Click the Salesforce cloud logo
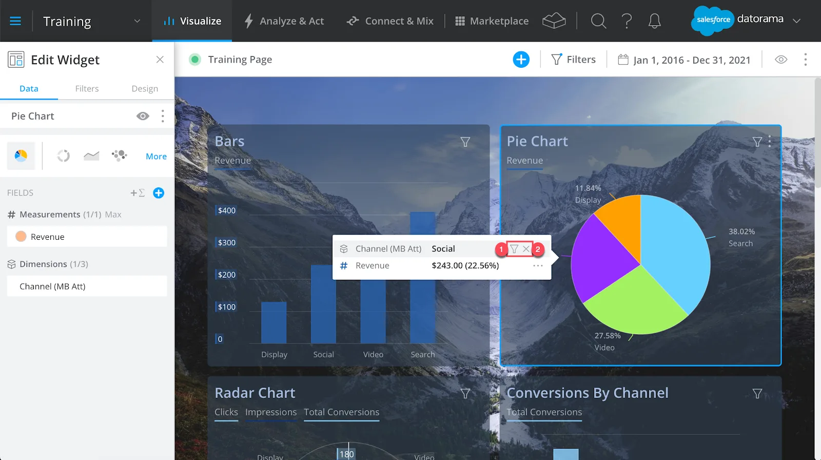The height and width of the screenshot is (460, 821). click(712, 21)
